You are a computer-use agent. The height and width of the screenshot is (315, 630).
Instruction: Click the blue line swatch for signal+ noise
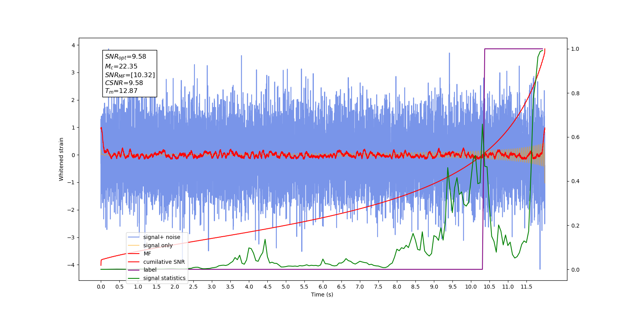[134, 237]
